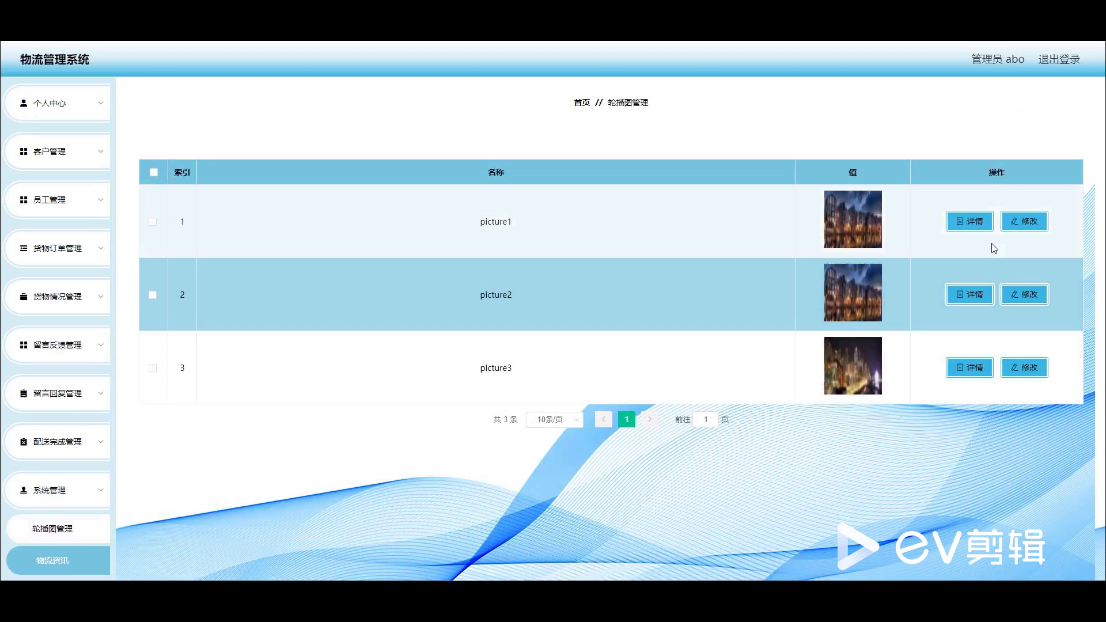Screen dimensions: 1106x622
Task: Click the picture1 name cell
Action: 496,222
